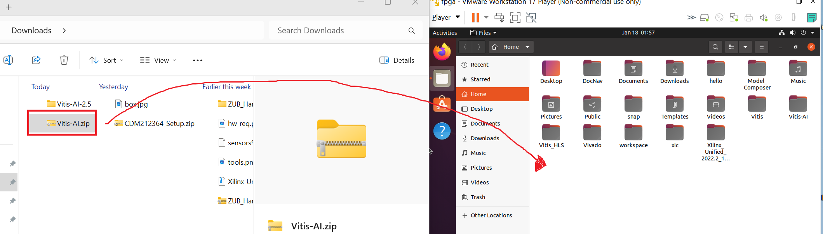Toggle the Details pane in Explorer
Viewport: 823px width, 234px height.
397,60
